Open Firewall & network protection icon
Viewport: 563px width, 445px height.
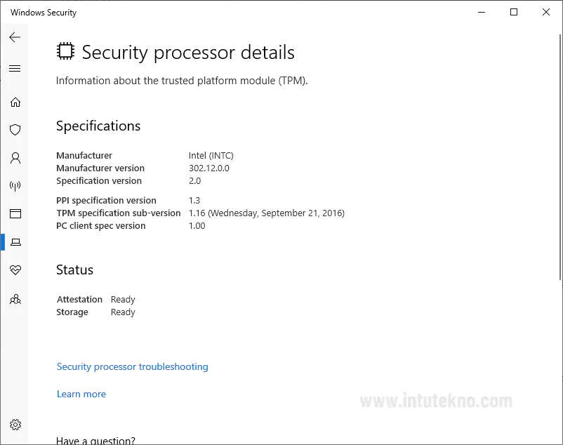(x=15, y=186)
